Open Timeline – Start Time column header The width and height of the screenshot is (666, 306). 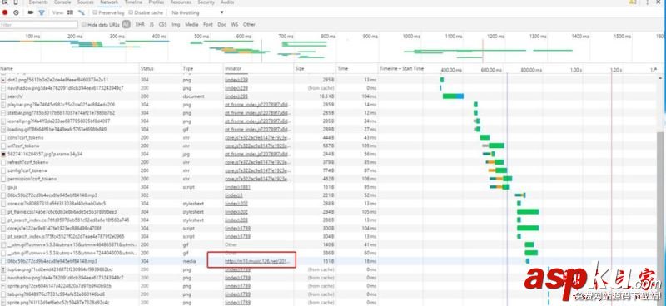coord(401,68)
